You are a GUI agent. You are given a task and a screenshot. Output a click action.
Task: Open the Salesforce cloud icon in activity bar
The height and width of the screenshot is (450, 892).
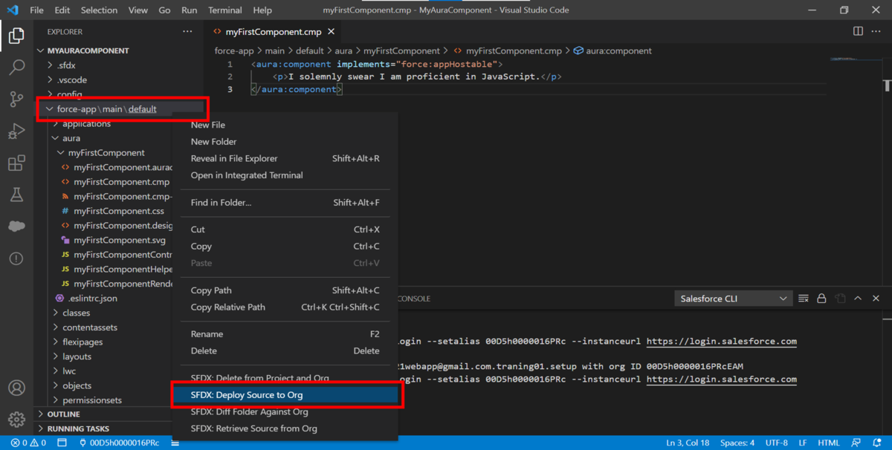[x=16, y=226]
